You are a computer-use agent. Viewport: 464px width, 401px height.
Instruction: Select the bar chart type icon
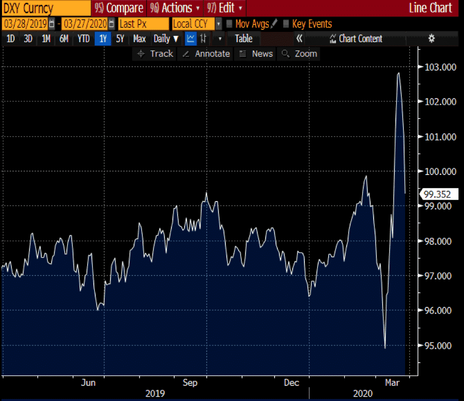tap(203, 39)
